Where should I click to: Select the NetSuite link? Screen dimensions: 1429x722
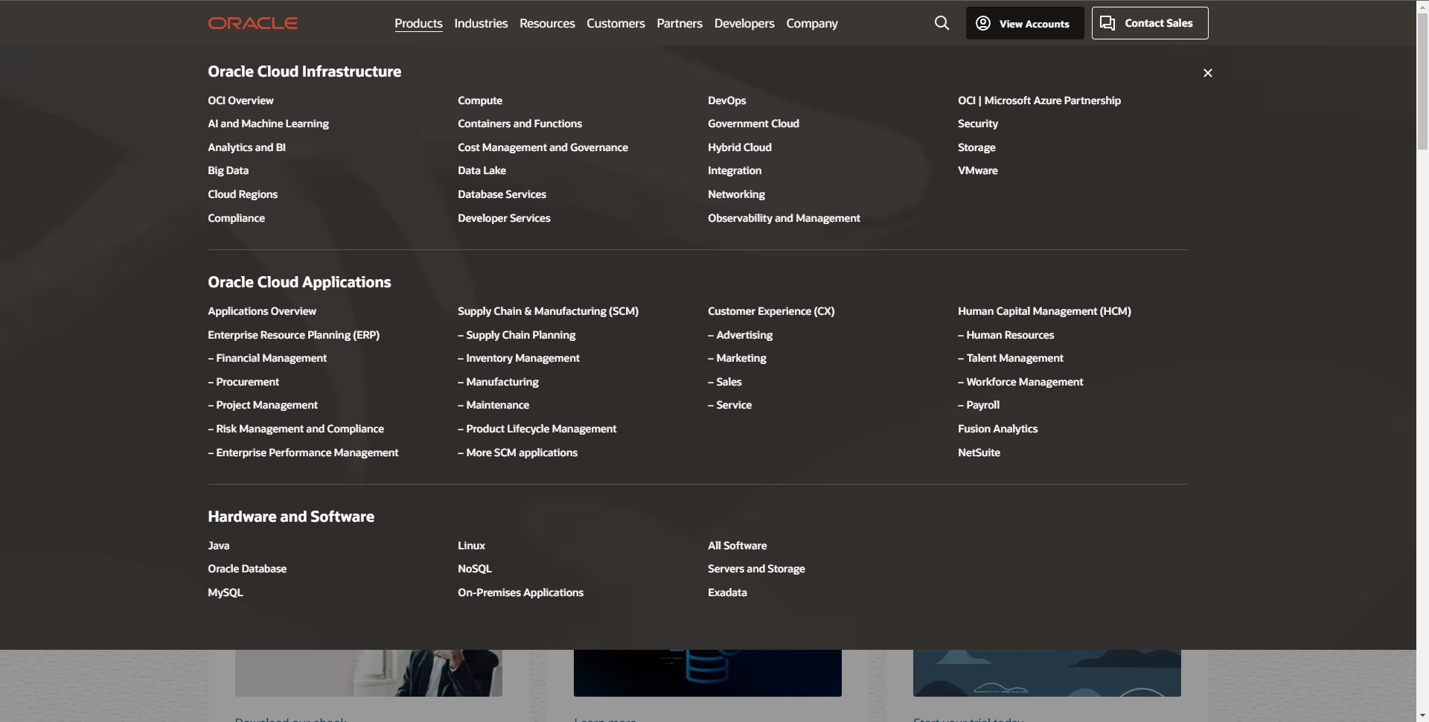tap(979, 453)
